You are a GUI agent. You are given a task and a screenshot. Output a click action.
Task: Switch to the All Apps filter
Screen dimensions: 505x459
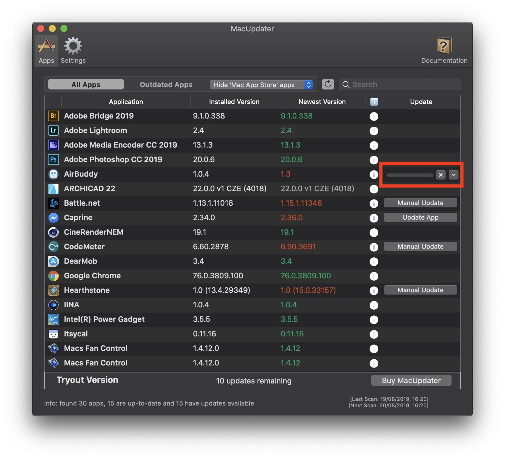pos(86,85)
